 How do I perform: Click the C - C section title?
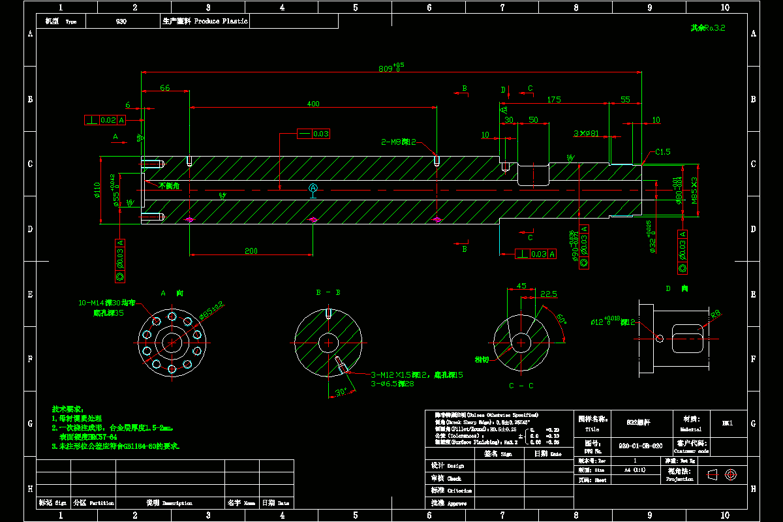(x=521, y=386)
